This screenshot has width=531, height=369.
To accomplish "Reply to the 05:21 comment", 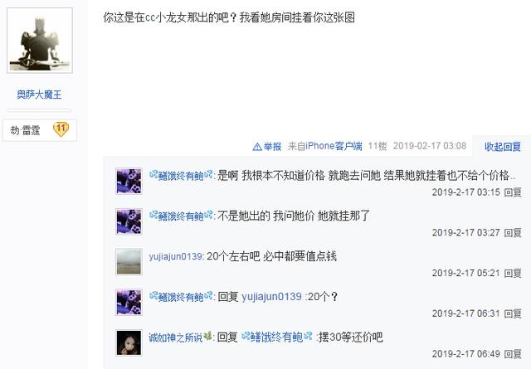I will [x=513, y=273].
